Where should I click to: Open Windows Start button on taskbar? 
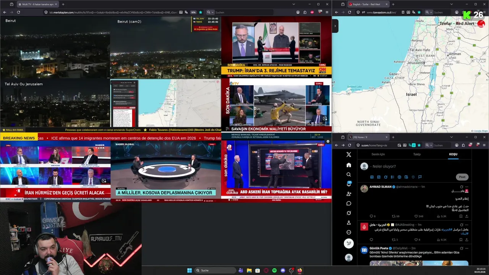(x=189, y=270)
